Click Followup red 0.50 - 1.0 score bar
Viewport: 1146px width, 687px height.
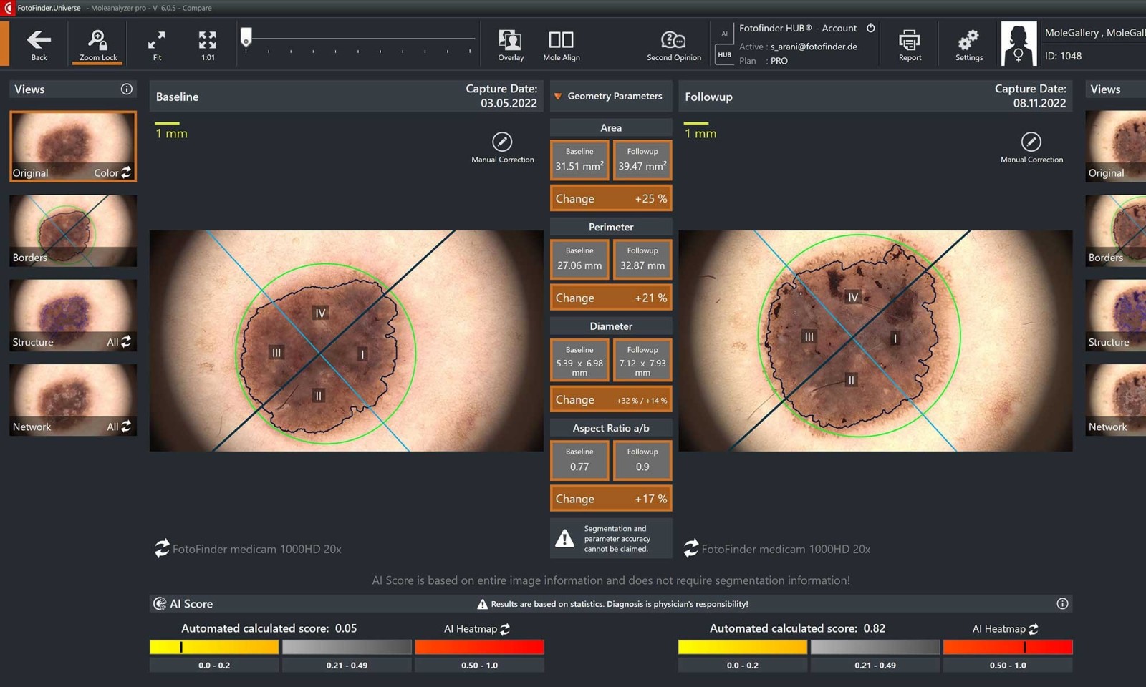(x=1008, y=647)
